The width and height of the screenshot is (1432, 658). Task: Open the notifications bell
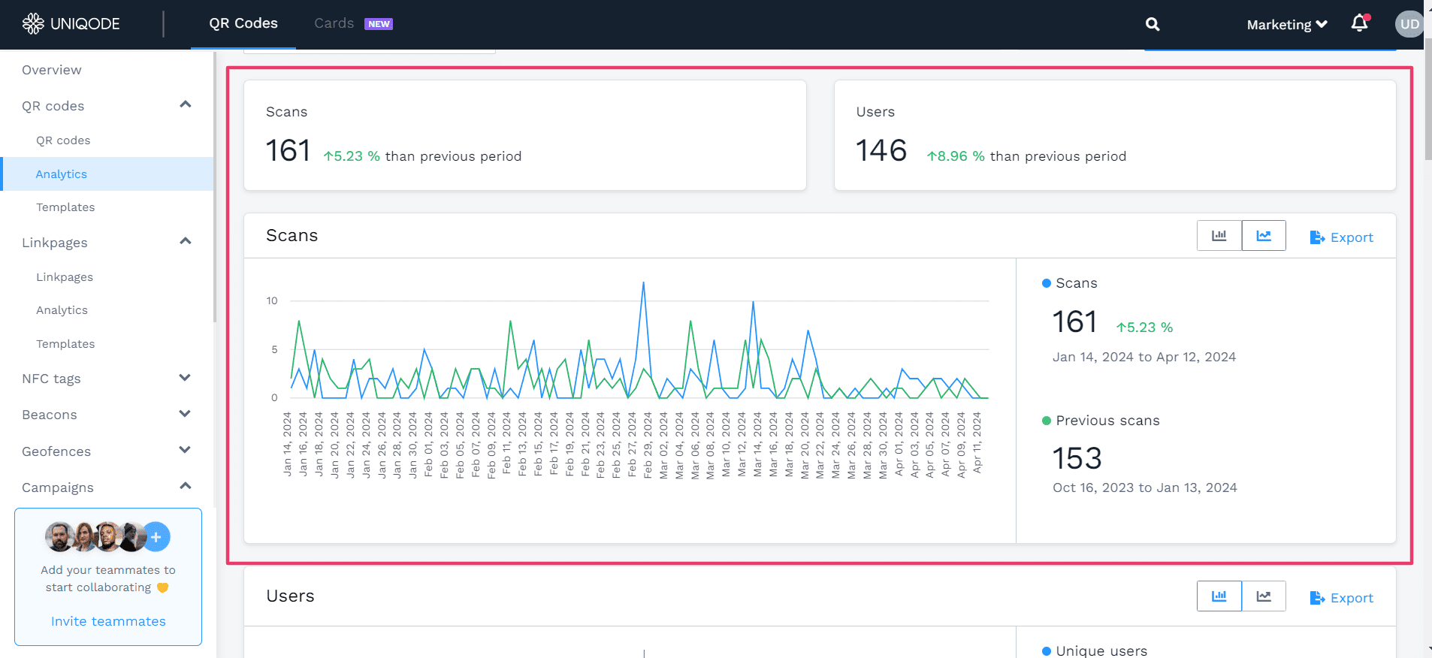1359,24
